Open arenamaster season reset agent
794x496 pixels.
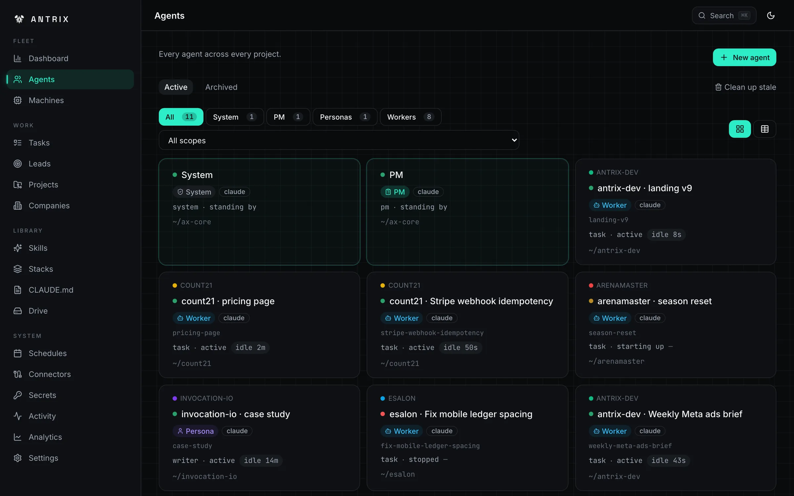[x=676, y=325]
